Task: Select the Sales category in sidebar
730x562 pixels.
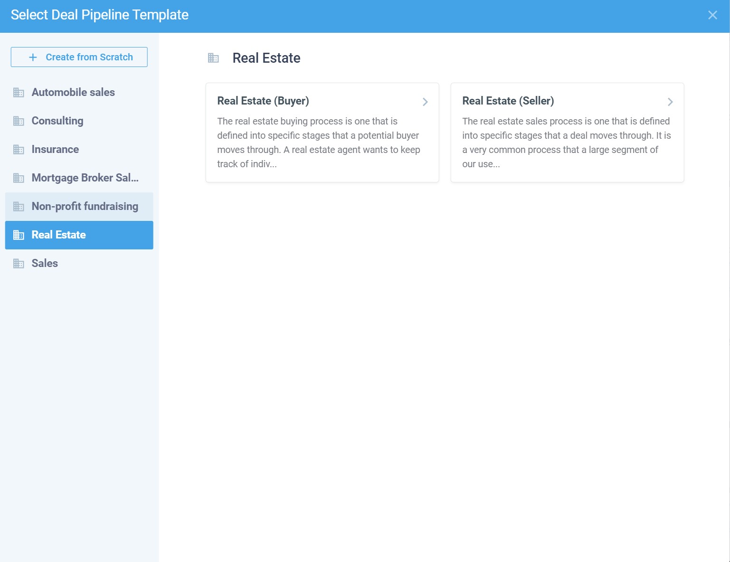Action: coord(45,263)
